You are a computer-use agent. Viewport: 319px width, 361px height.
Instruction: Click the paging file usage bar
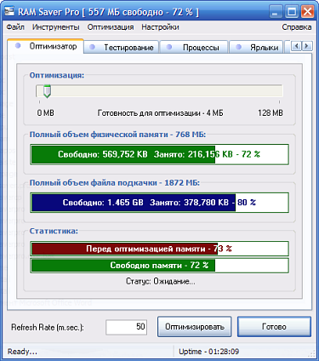[159, 203]
